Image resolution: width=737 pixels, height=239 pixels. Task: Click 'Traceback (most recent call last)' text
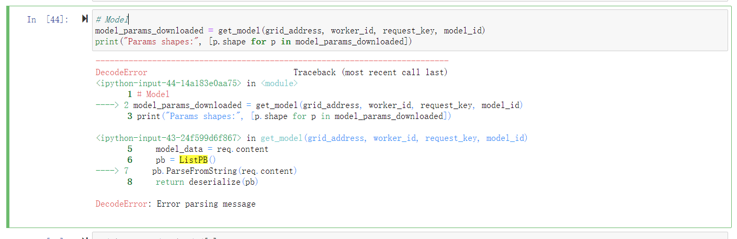pos(370,73)
